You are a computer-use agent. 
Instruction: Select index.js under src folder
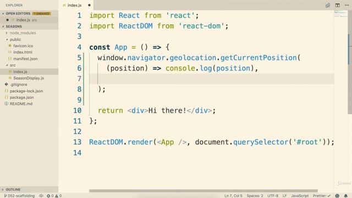click(20, 72)
